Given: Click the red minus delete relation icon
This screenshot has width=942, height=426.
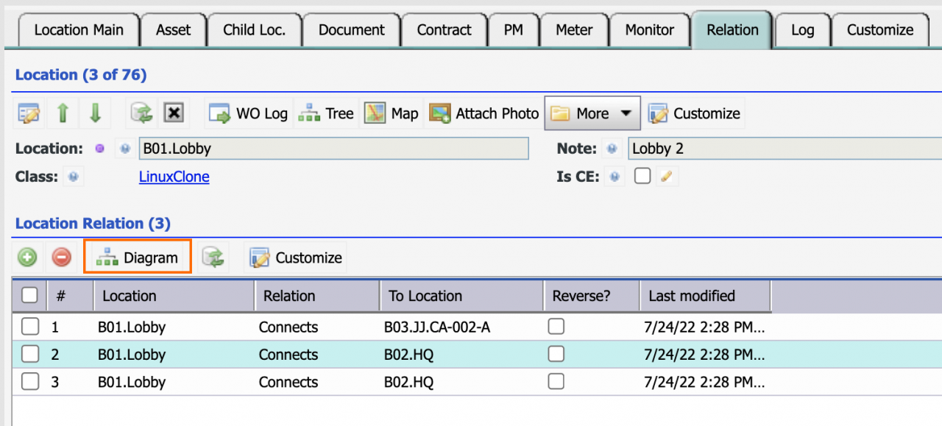Looking at the screenshot, I should tap(62, 258).
